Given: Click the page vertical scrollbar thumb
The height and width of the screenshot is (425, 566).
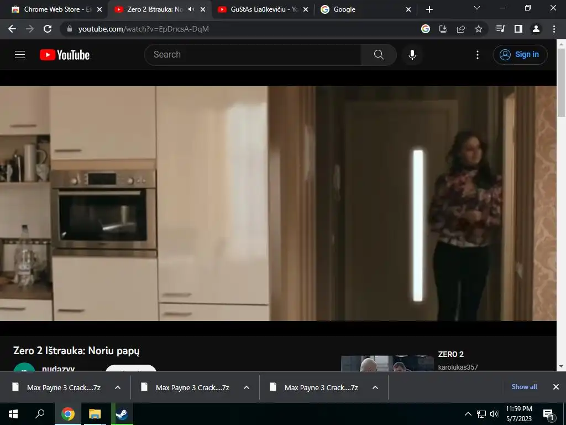Looking at the screenshot, I should tap(561, 82).
